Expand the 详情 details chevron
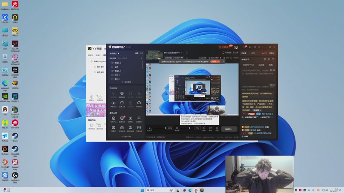Screen dimensions: 344x193 click(272, 53)
